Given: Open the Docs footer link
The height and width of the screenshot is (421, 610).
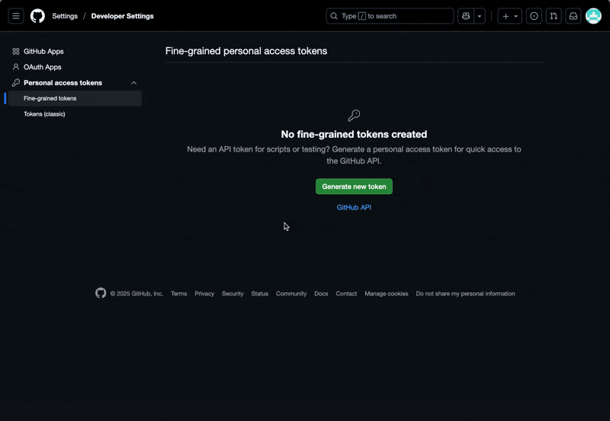Looking at the screenshot, I should tap(321, 294).
